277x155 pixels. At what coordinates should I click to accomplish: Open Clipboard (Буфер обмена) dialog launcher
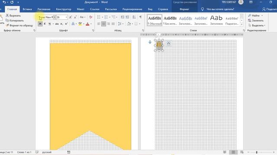point(34,31)
